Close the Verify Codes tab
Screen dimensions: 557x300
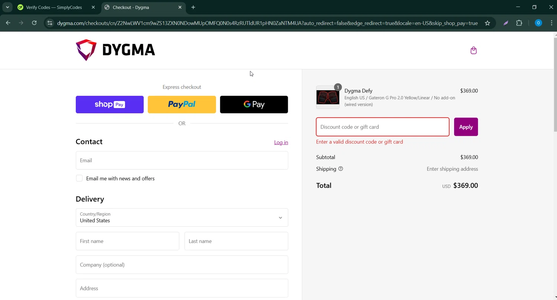(93, 7)
